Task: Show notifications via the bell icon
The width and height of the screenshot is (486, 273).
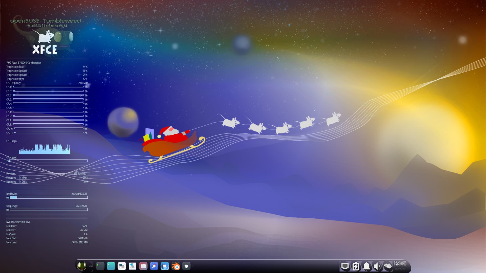Action: 367,266
